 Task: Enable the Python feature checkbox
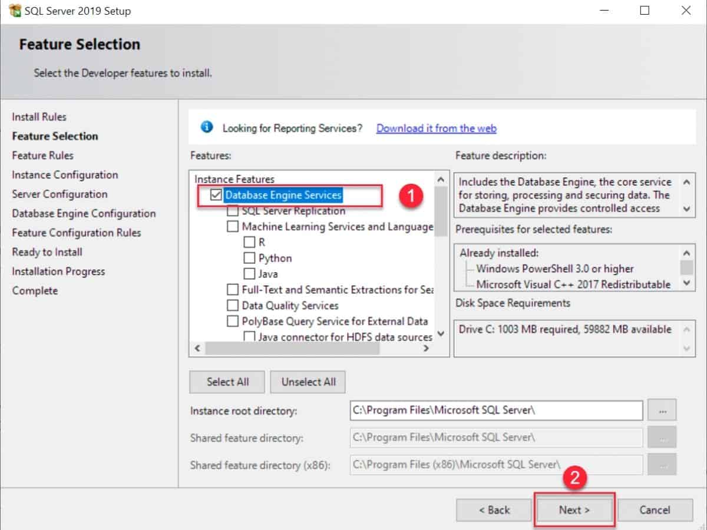(249, 258)
